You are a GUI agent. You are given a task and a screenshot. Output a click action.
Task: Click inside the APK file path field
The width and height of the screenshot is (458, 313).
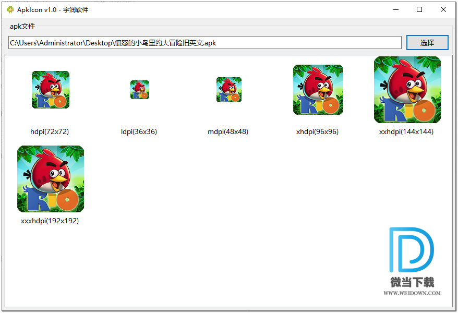(204, 43)
